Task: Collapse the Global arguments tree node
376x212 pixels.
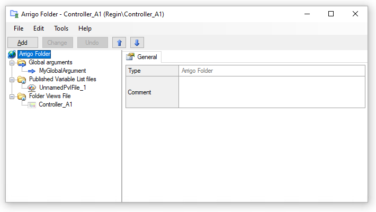Action: point(12,62)
